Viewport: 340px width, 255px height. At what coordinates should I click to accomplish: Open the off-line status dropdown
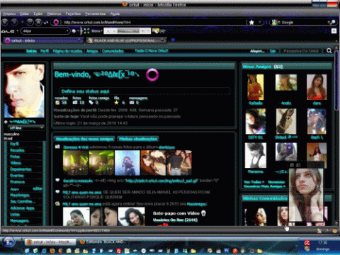[25, 127]
